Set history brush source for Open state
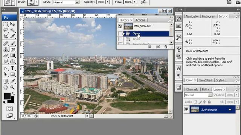Viewport: 241px width, 135px height. 120,34
